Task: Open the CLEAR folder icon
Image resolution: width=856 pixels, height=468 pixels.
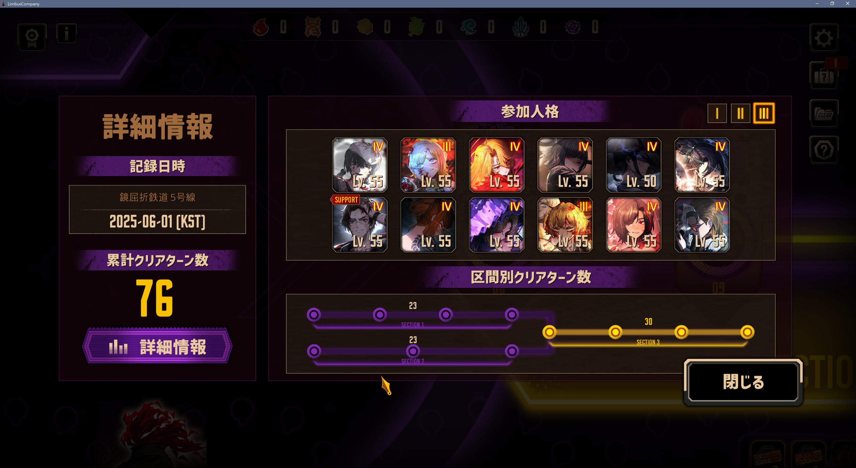Action: tap(824, 114)
